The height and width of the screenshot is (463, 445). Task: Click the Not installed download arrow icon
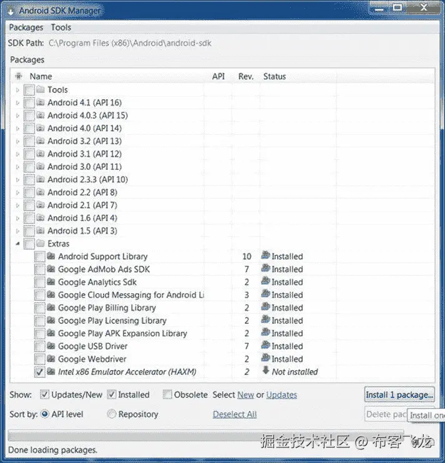pos(266,370)
